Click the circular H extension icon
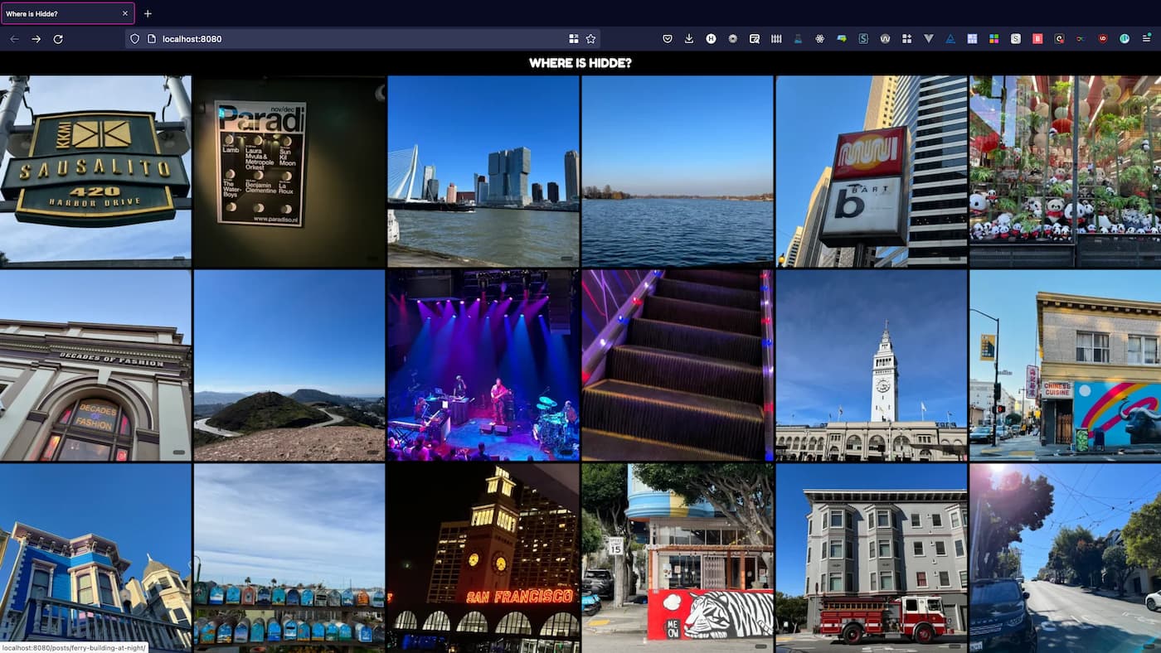The width and height of the screenshot is (1161, 653). pyautogui.click(x=709, y=38)
